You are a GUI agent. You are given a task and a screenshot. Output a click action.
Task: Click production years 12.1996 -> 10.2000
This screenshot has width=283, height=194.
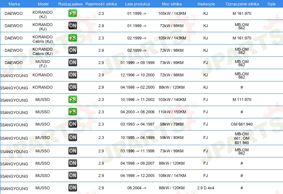tap(138, 75)
